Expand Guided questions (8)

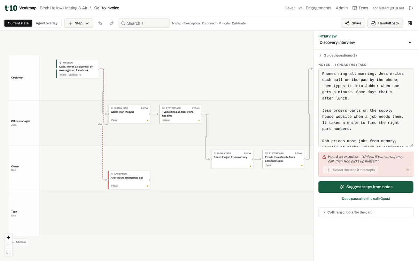[338, 55]
